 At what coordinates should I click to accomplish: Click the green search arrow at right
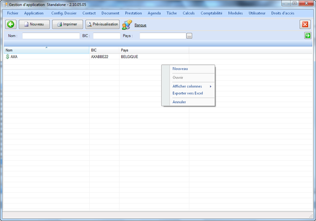[x=308, y=36]
